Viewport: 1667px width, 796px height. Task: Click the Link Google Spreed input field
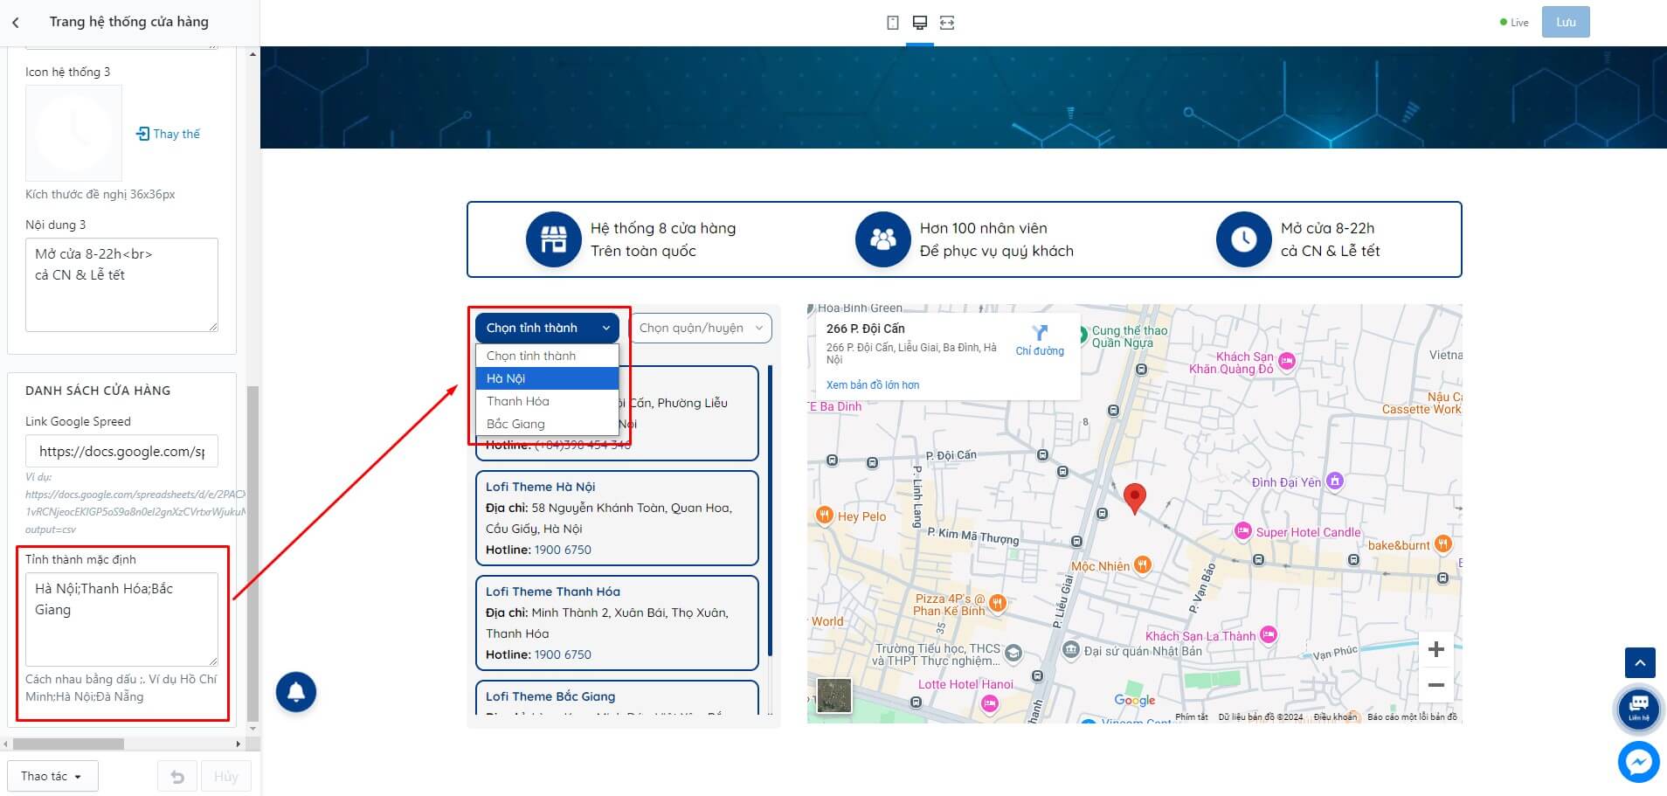121,451
